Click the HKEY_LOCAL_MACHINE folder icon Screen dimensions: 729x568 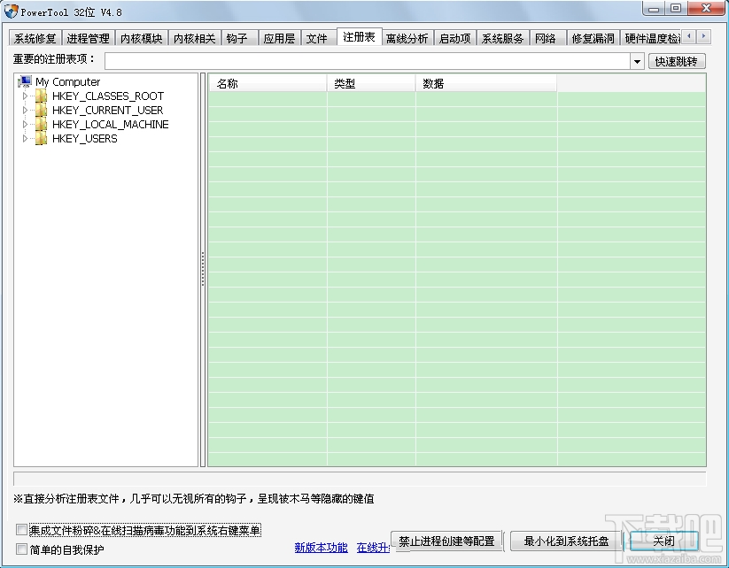tap(42, 124)
